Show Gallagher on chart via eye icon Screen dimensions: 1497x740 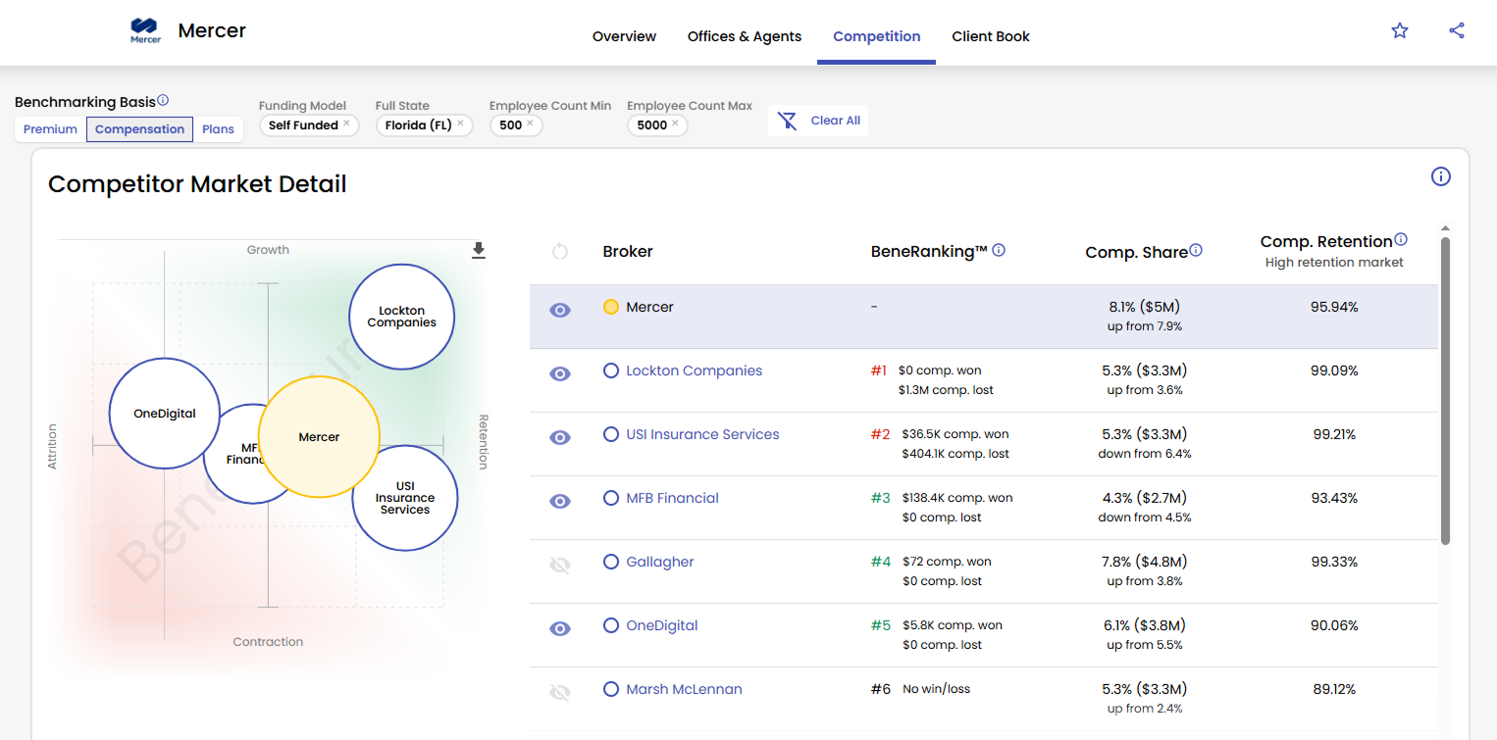click(560, 565)
